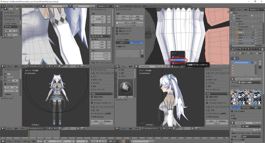This screenshot has width=265, height=143.
Task: Click the GLSL button in left MMD Shading
Action: pos(96,121)
